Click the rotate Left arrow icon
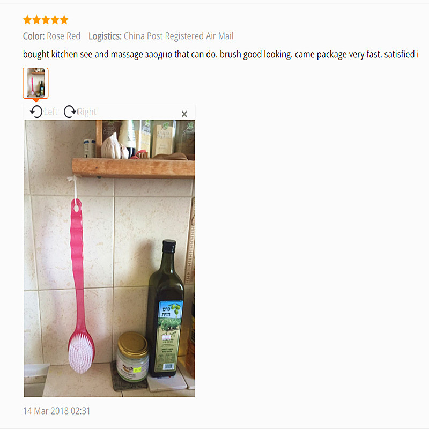This screenshot has height=429, width=429. (36, 112)
